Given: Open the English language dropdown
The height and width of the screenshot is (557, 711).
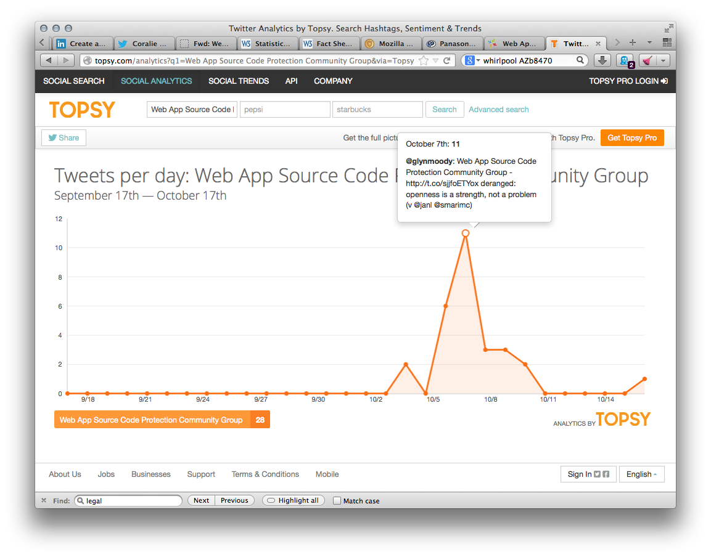Looking at the screenshot, I should coord(641,474).
